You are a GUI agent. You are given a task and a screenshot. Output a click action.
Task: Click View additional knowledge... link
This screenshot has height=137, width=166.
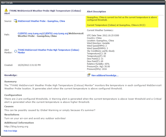pos(105,76)
